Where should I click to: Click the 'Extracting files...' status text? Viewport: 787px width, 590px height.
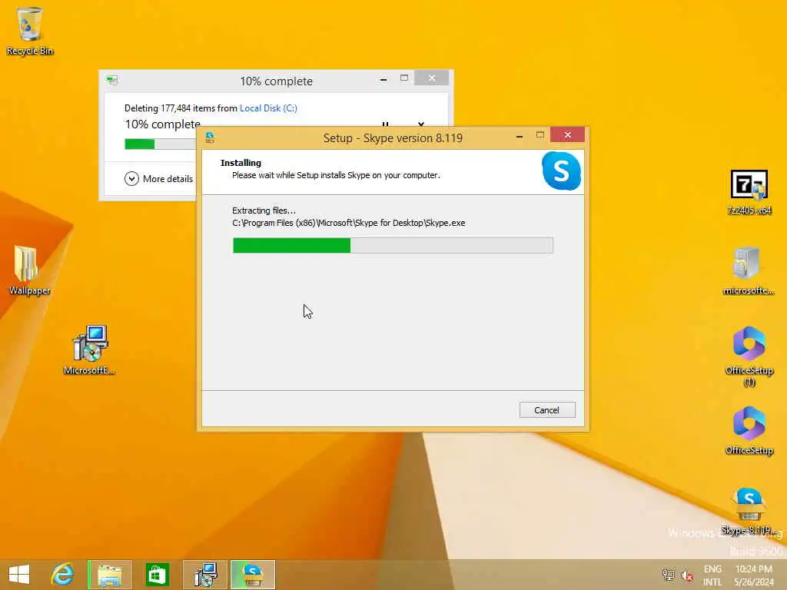coord(264,210)
